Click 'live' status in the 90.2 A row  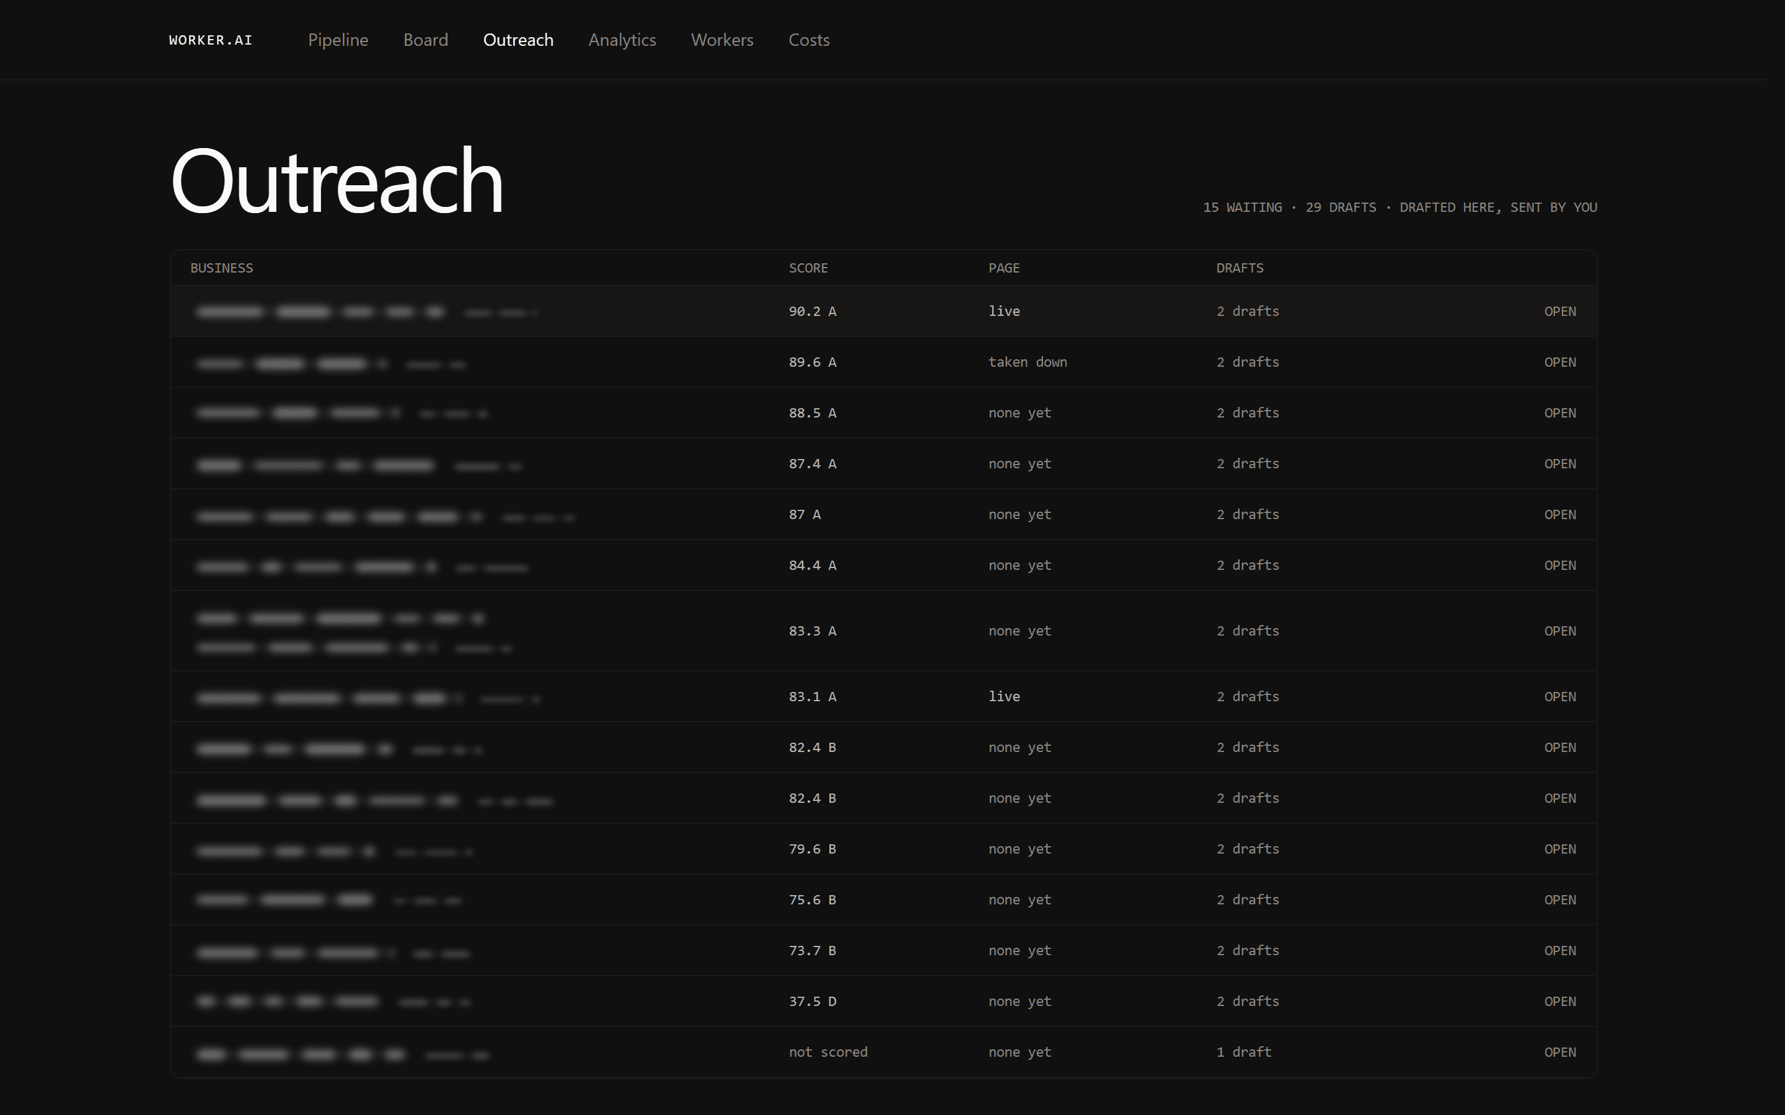point(1004,311)
